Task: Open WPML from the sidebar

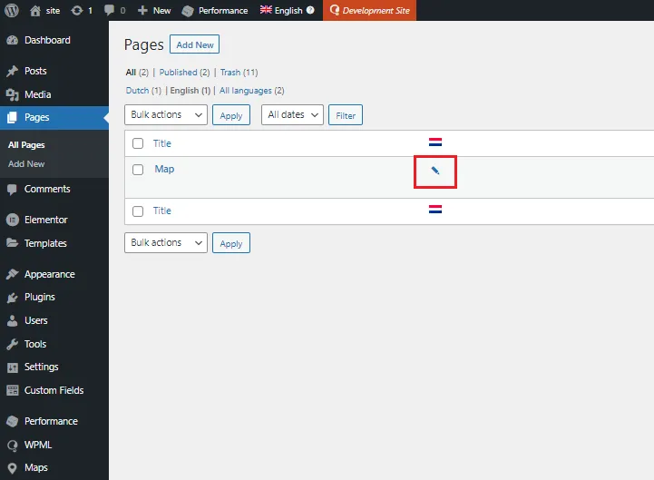Action: click(x=38, y=445)
